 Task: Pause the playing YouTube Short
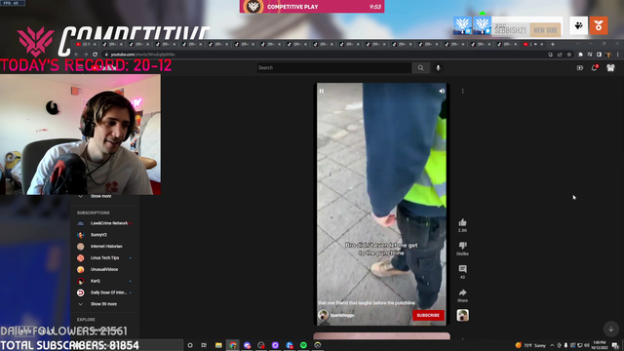tap(322, 91)
